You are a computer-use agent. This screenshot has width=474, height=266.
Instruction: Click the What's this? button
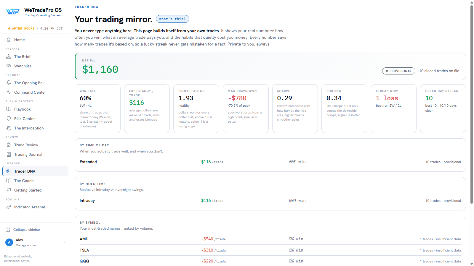coord(172,19)
